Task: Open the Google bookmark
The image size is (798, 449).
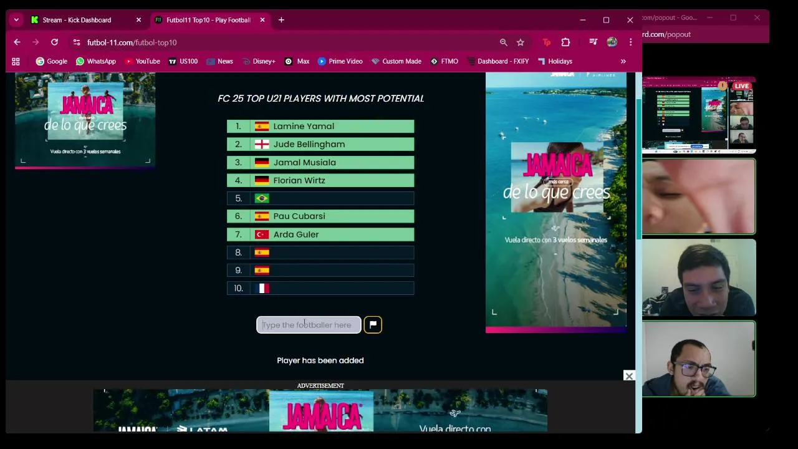Action: pos(52,61)
